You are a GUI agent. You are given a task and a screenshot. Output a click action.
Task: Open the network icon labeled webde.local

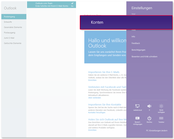tap(138, 106)
